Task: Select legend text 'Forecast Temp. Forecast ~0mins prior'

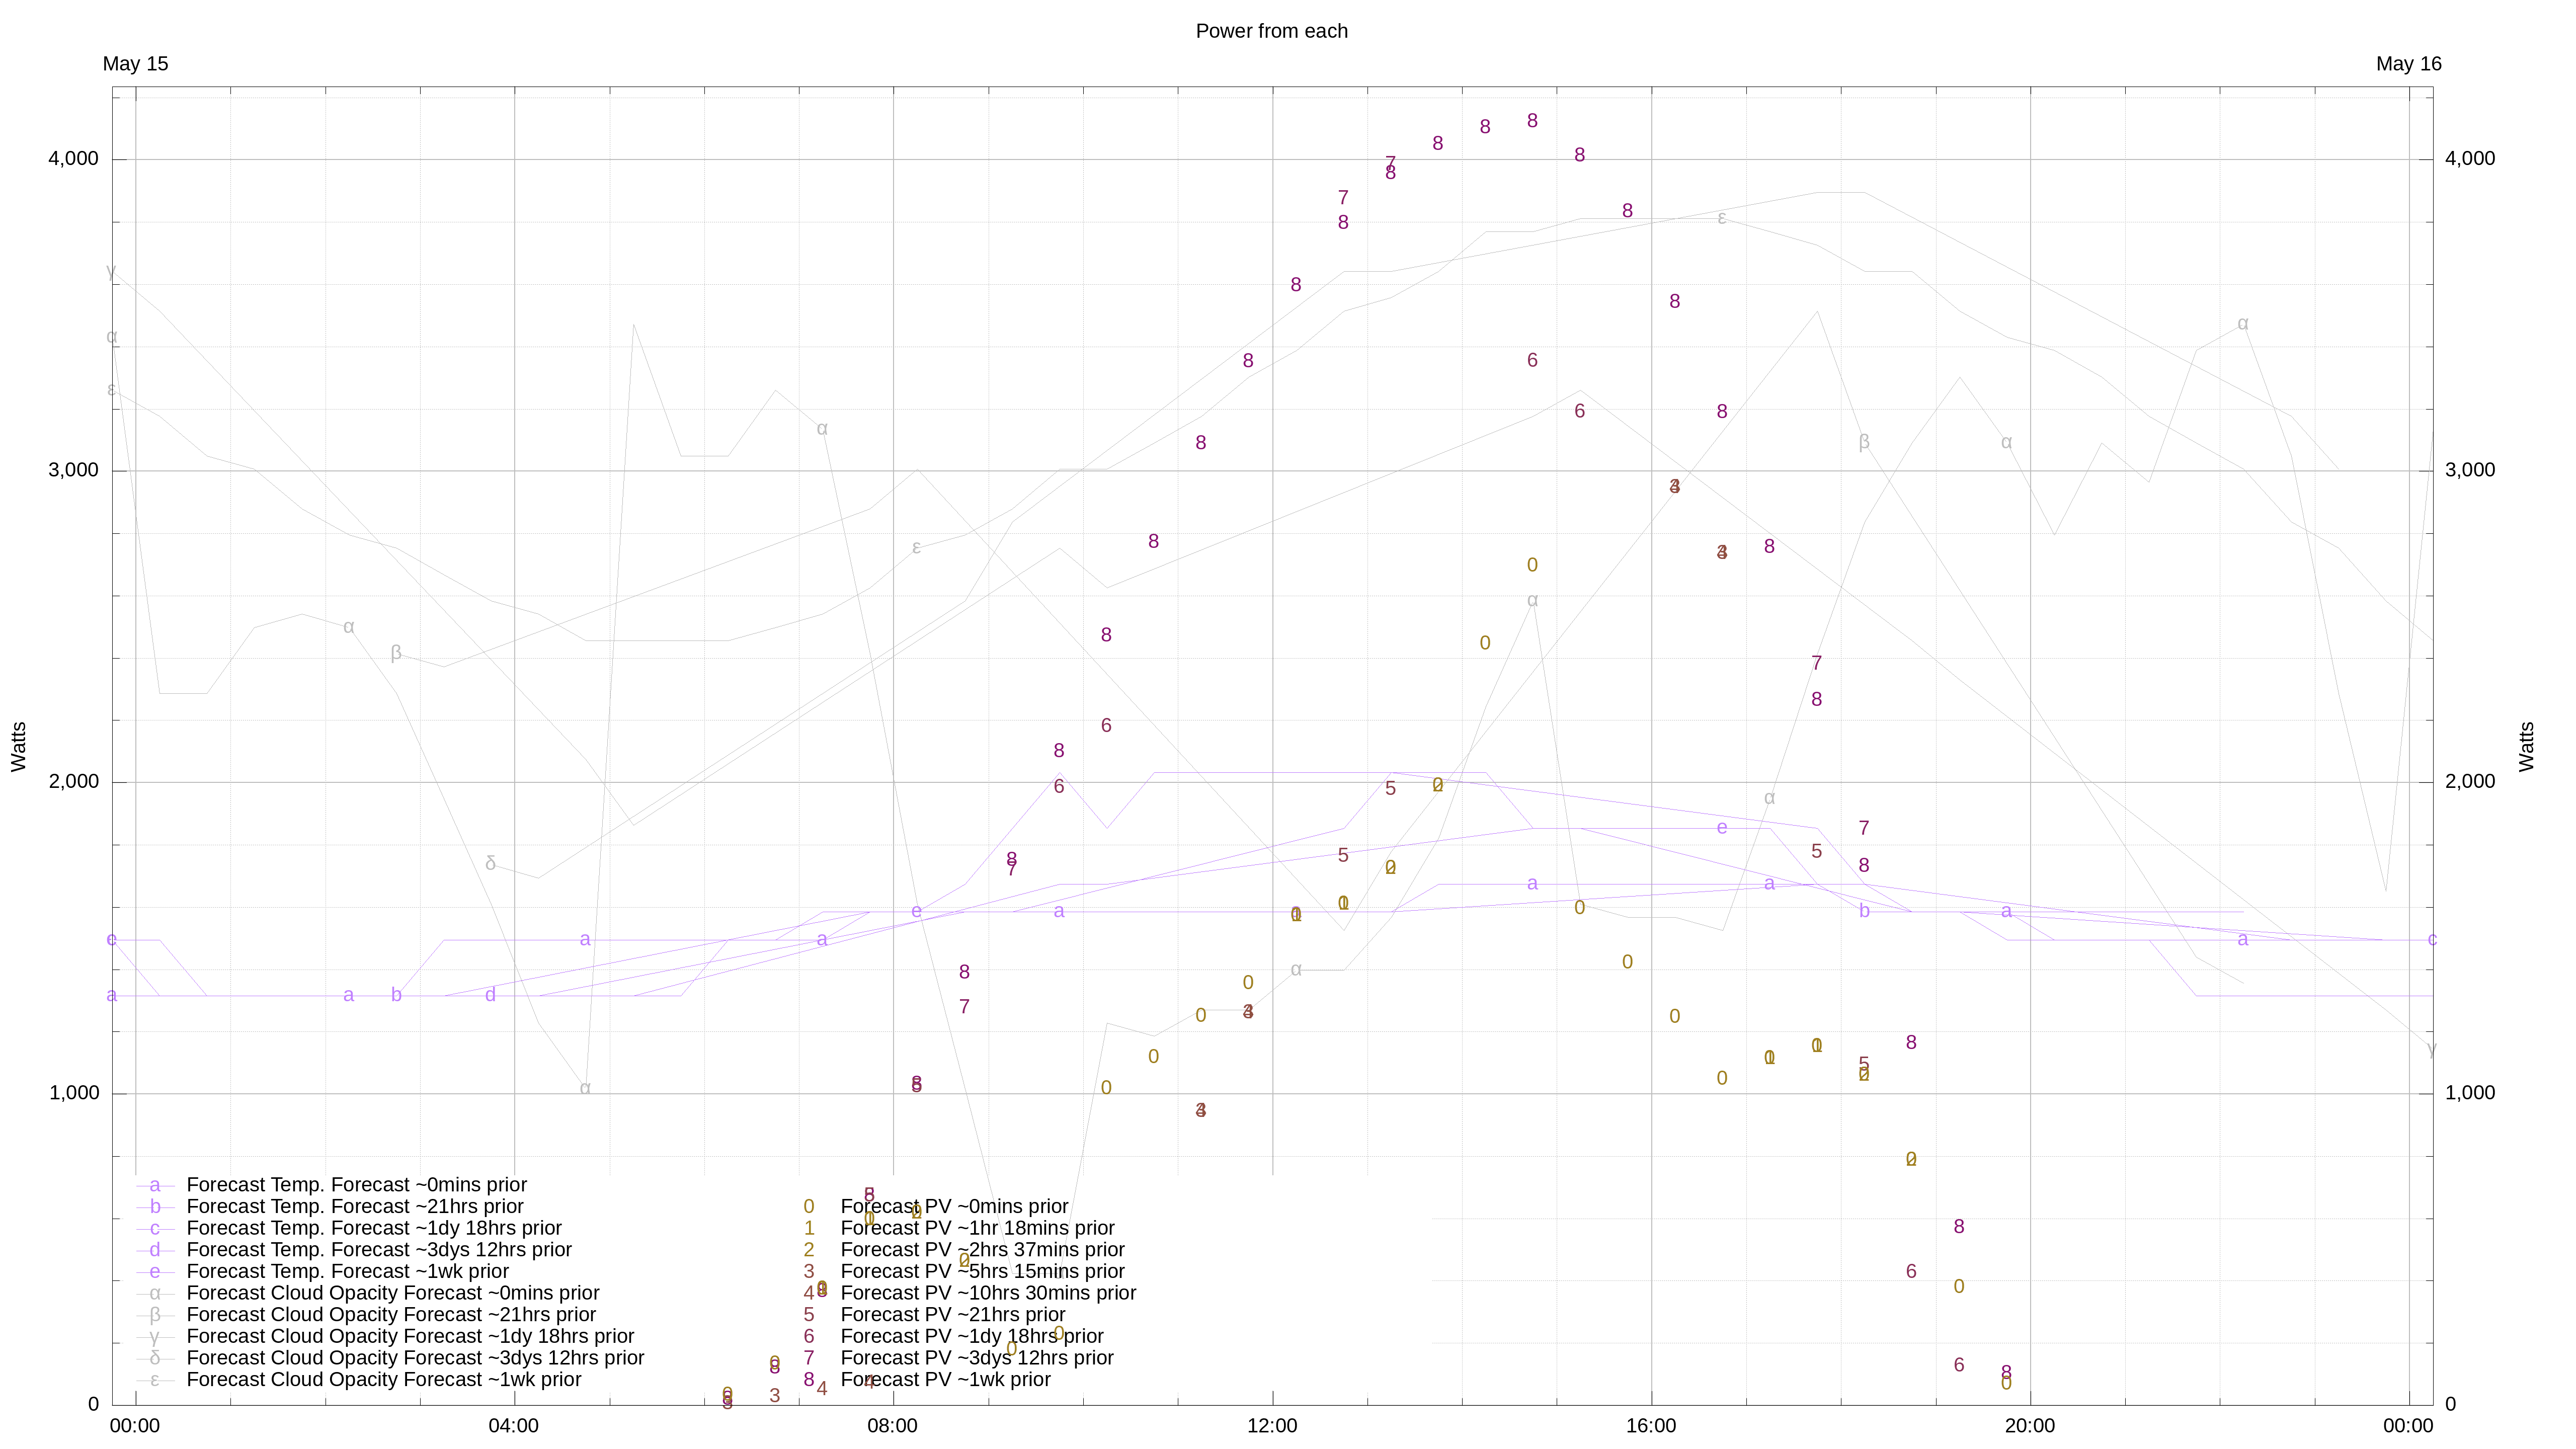Action: coord(357,1185)
